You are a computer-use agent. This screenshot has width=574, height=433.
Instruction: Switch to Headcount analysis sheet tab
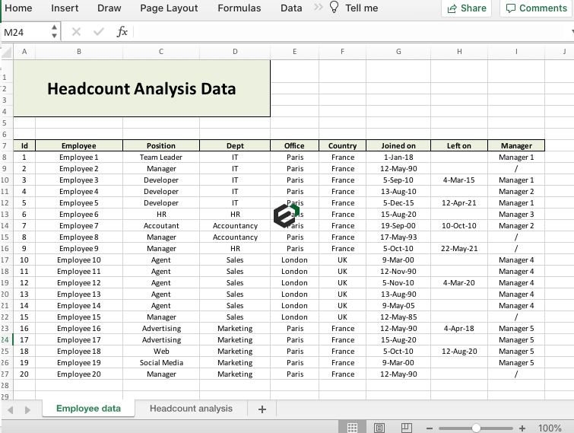point(191,409)
